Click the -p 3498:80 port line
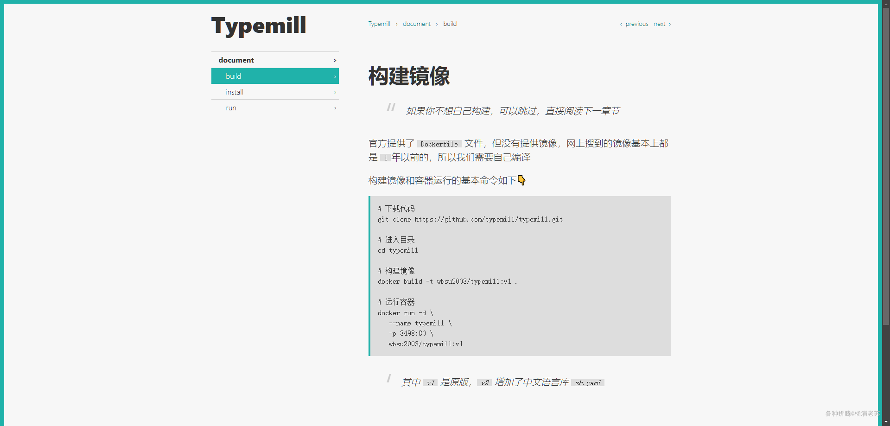Image resolution: width=890 pixels, height=426 pixels. 411,333
